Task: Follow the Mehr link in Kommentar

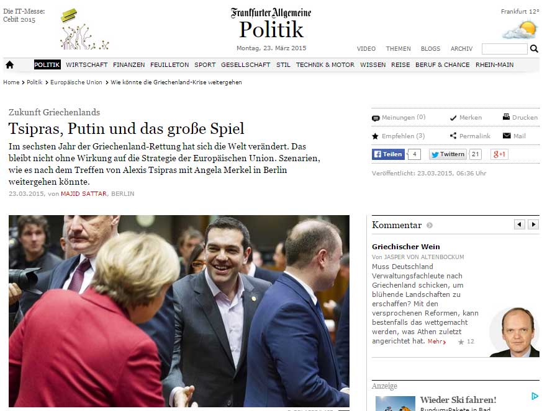Action: point(436,342)
